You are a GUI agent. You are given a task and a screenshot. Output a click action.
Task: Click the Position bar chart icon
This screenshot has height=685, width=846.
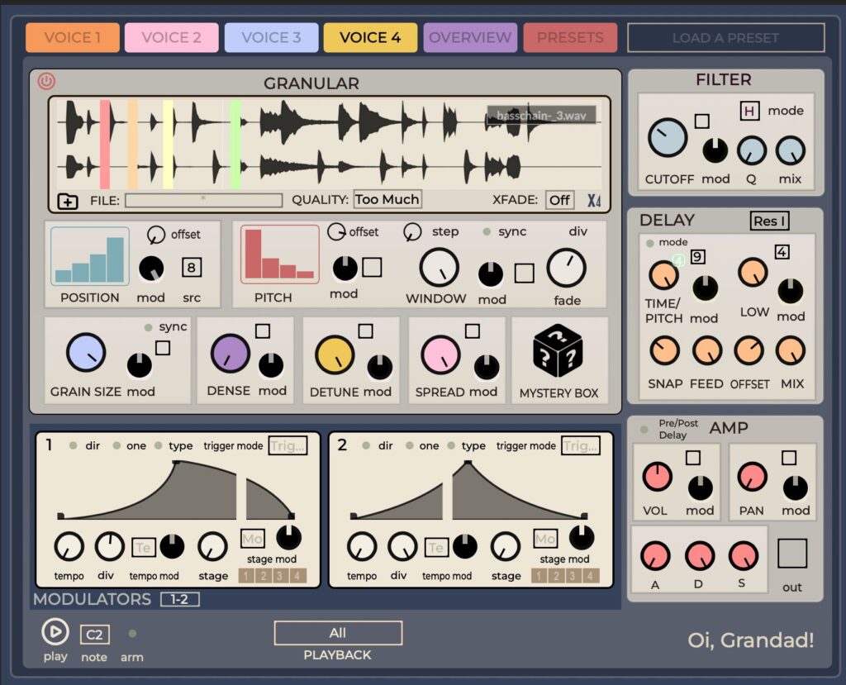pyautogui.click(x=90, y=257)
